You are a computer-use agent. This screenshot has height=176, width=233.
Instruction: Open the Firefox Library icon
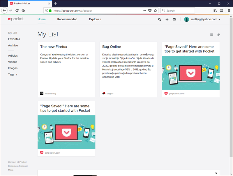[x=215, y=10]
